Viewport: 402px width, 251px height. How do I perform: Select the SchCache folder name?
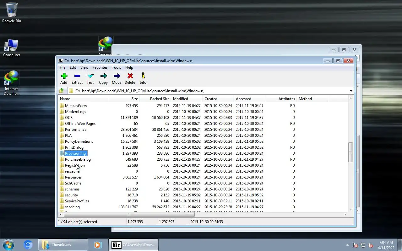[x=73, y=183]
